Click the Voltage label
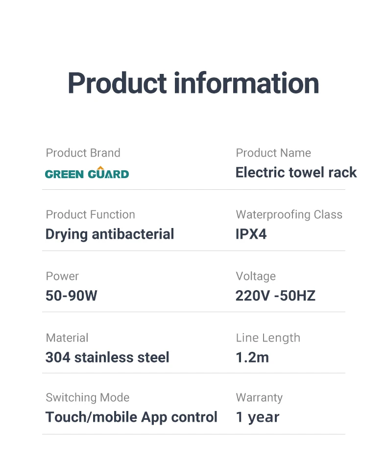The height and width of the screenshot is (456, 387). click(256, 276)
